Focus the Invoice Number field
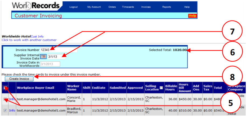The width and height of the screenshot is (252, 119). click(59, 50)
